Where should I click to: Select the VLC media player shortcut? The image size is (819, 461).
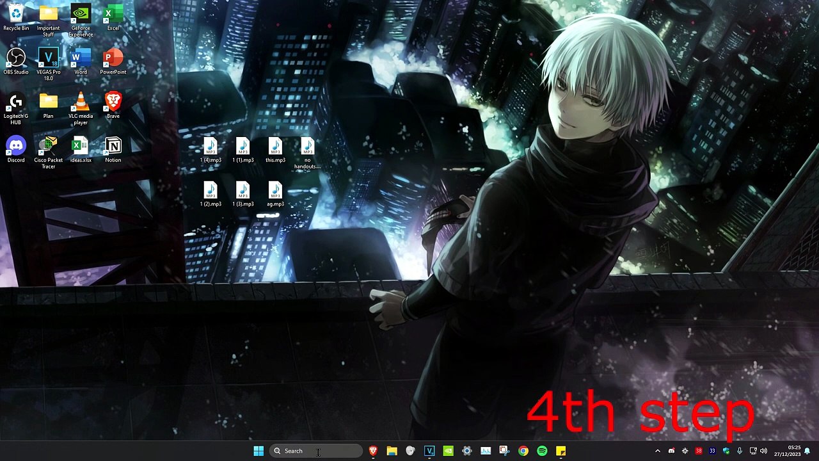click(81, 109)
